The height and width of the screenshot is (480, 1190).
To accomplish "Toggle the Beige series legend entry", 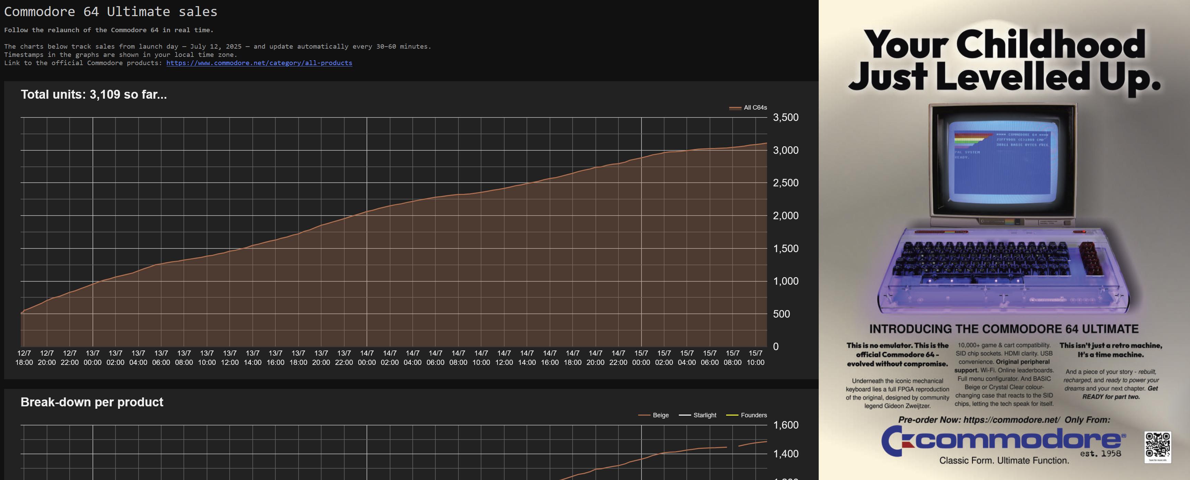I will [x=653, y=415].
